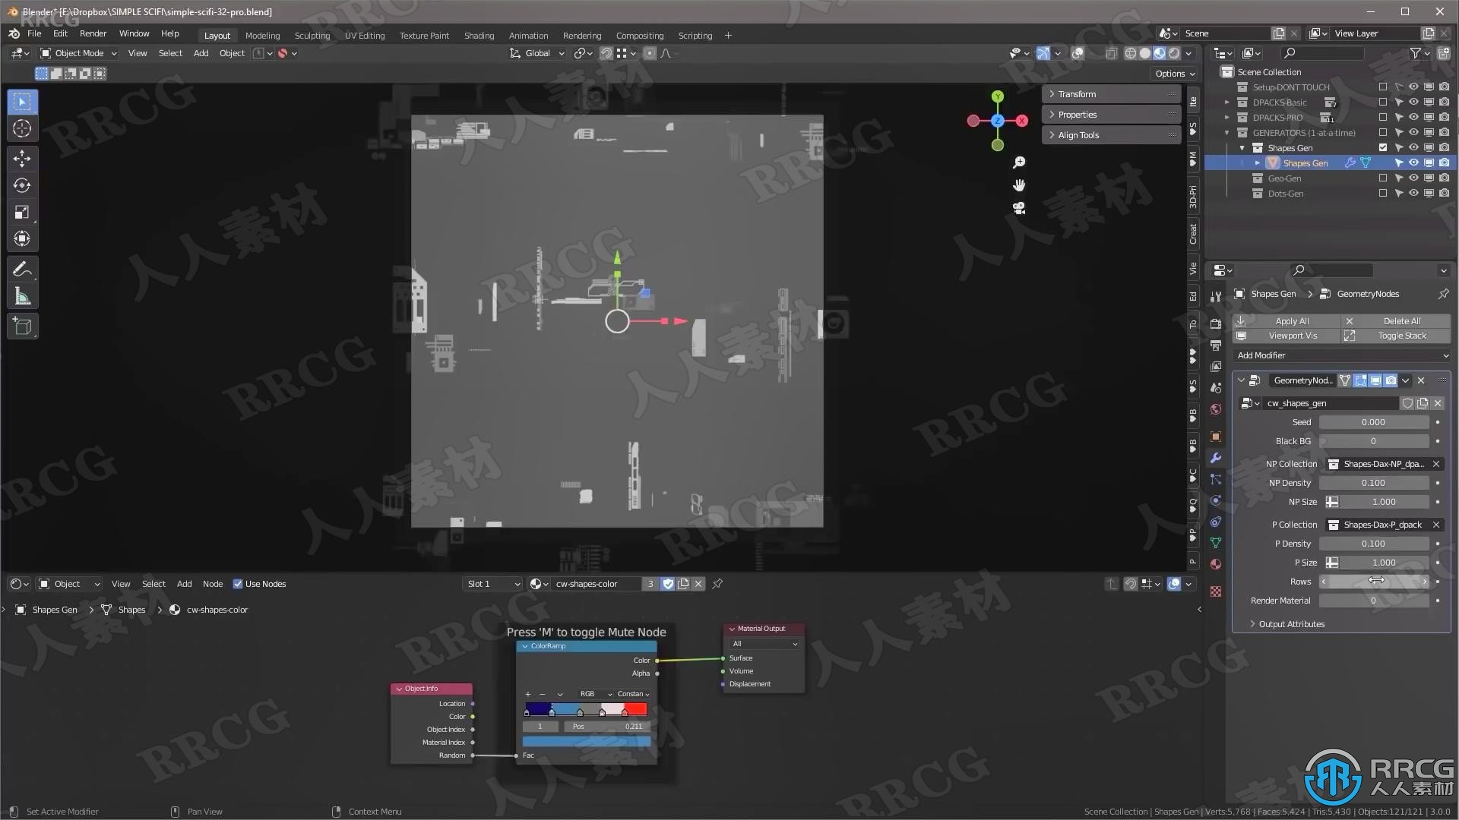Click the Toggle Stack button
This screenshot has width=1459, height=820.
coord(1396,336)
